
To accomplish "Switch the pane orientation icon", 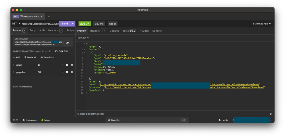I will click(x=17, y=120).
